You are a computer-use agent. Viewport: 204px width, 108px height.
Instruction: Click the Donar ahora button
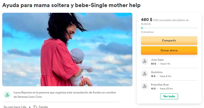169,50
